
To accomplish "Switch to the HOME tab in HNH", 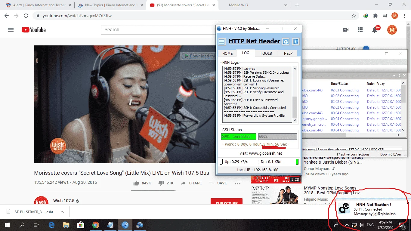I will tap(227, 53).
